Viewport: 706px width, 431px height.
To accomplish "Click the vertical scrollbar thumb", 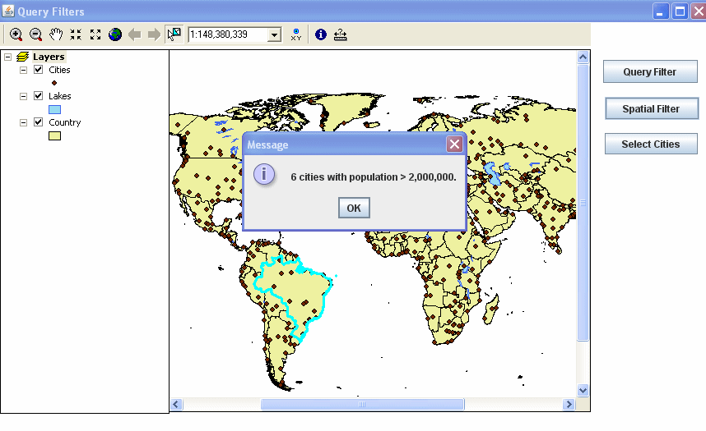I will point(583,203).
